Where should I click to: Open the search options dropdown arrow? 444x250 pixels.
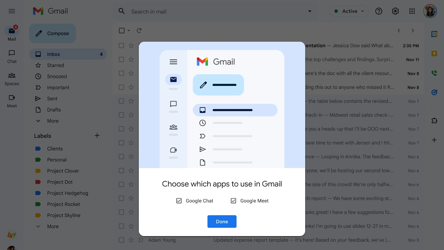tap(310, 11)
